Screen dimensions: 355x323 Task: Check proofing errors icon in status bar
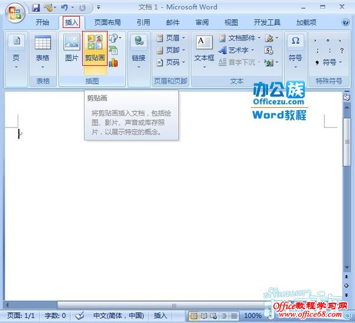(80, 315)
